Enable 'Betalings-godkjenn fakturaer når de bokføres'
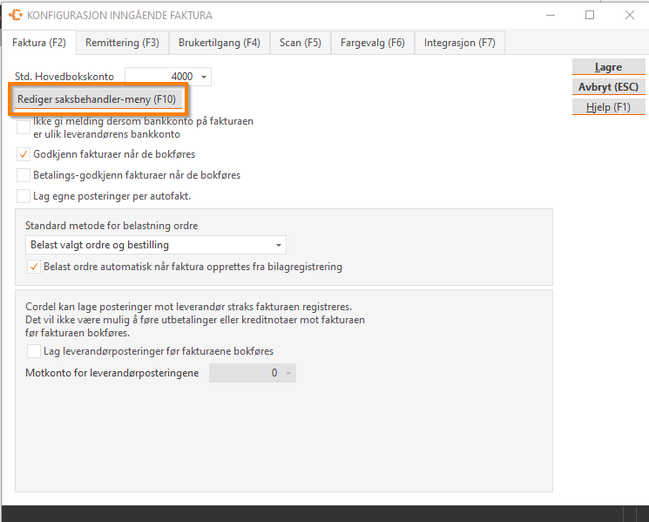649x522 pixels. [24, 175]
